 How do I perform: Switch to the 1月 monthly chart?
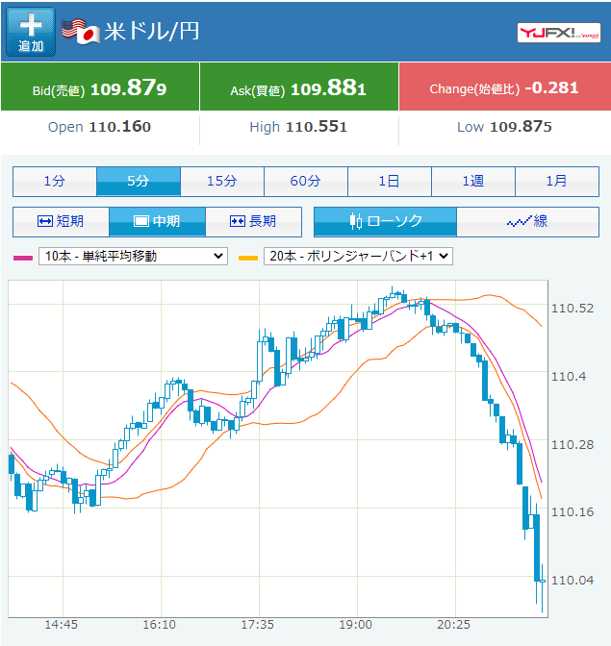(x=557, y=182)
